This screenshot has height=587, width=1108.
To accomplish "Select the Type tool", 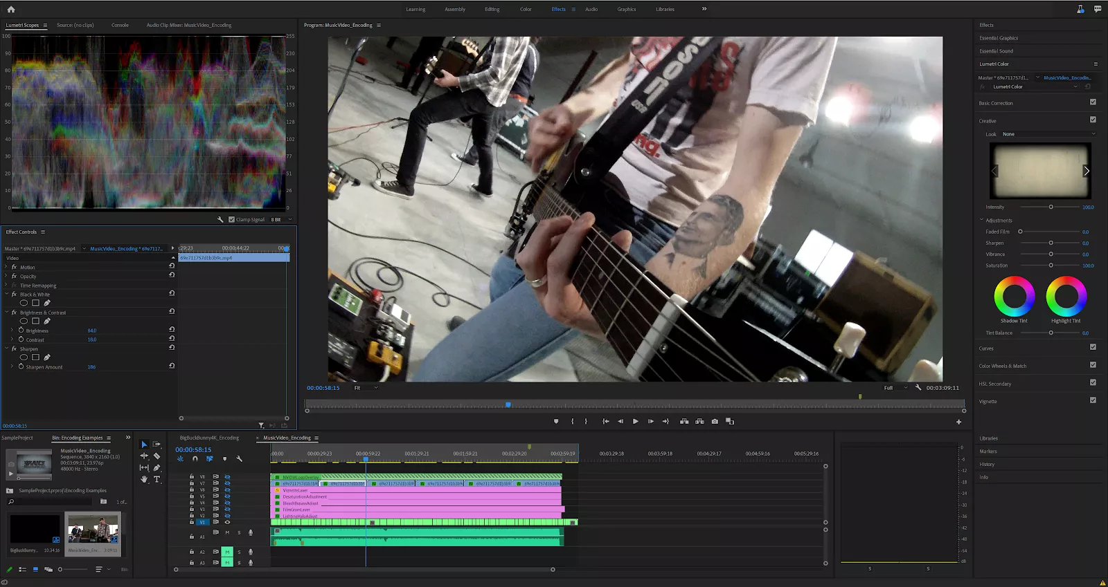I will (x=157, y=479).
